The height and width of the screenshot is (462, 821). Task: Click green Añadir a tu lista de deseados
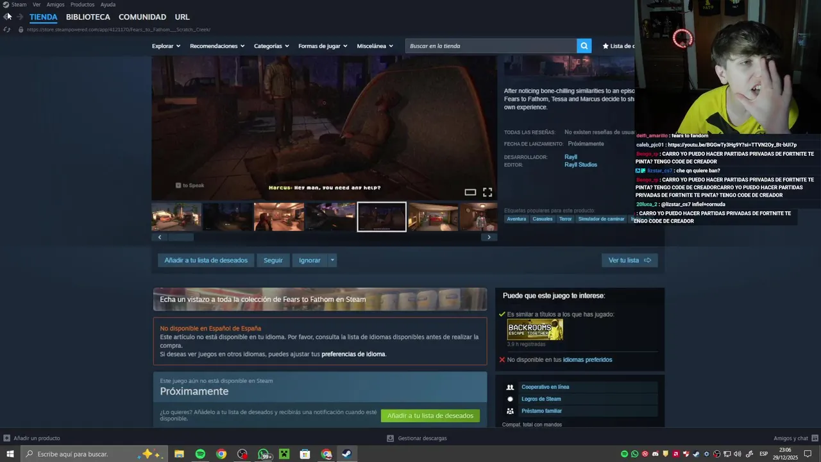430,415
